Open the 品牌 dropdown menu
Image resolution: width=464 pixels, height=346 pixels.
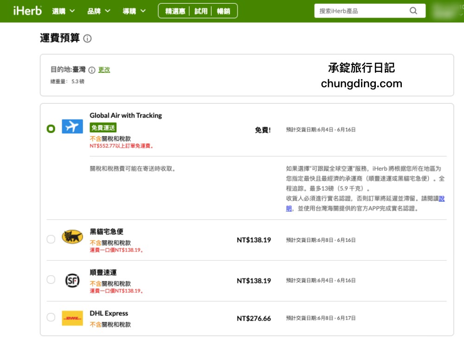(97, 11)
